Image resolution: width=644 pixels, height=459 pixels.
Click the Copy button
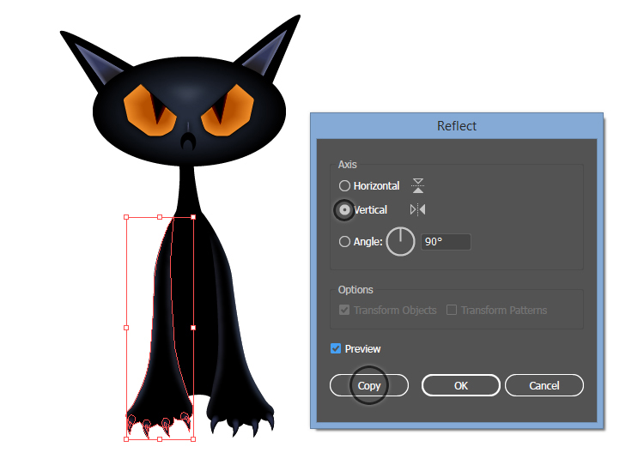(369, 385)
